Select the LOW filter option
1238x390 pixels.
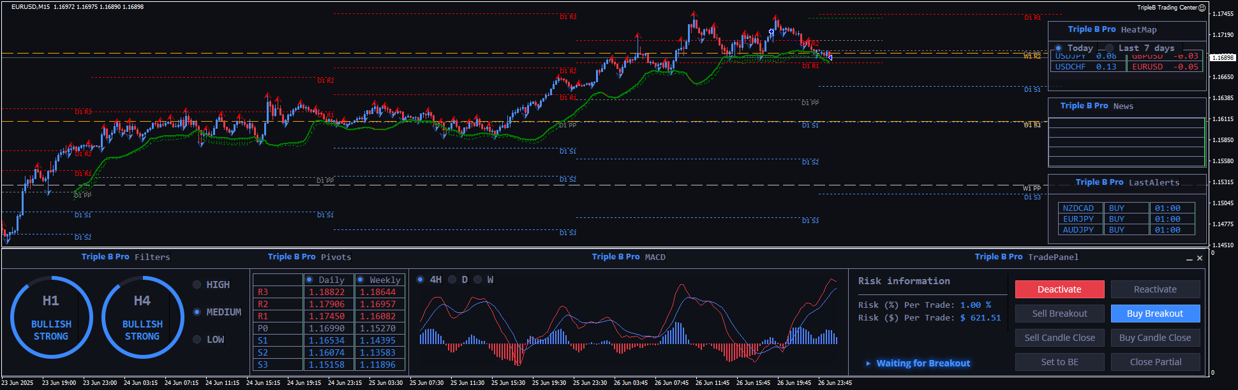pyautogui.click(x=197, y=340)
